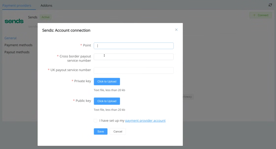Close the Sends account connection dialog
This screenshot has height=149, width=276.
pos(176,30)
